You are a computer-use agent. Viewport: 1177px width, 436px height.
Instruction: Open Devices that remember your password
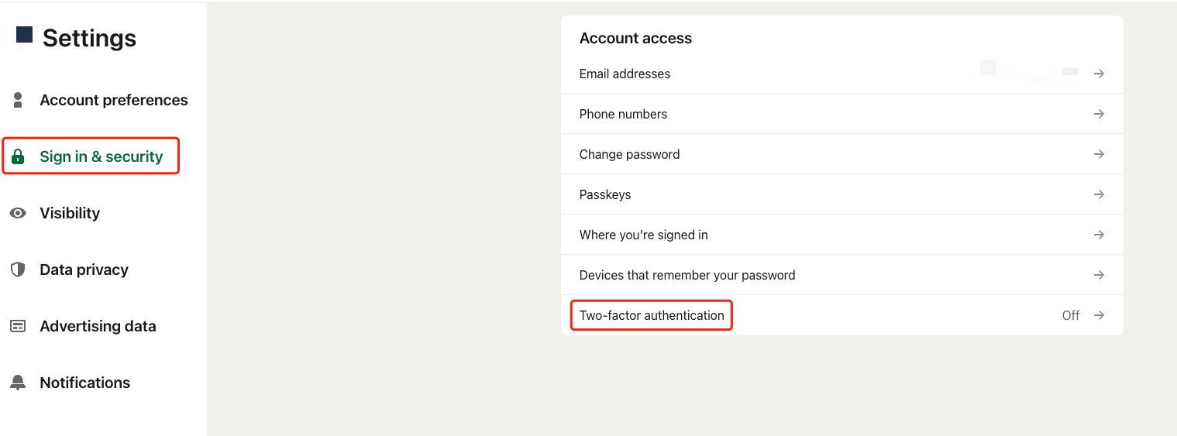click(687, 275)
